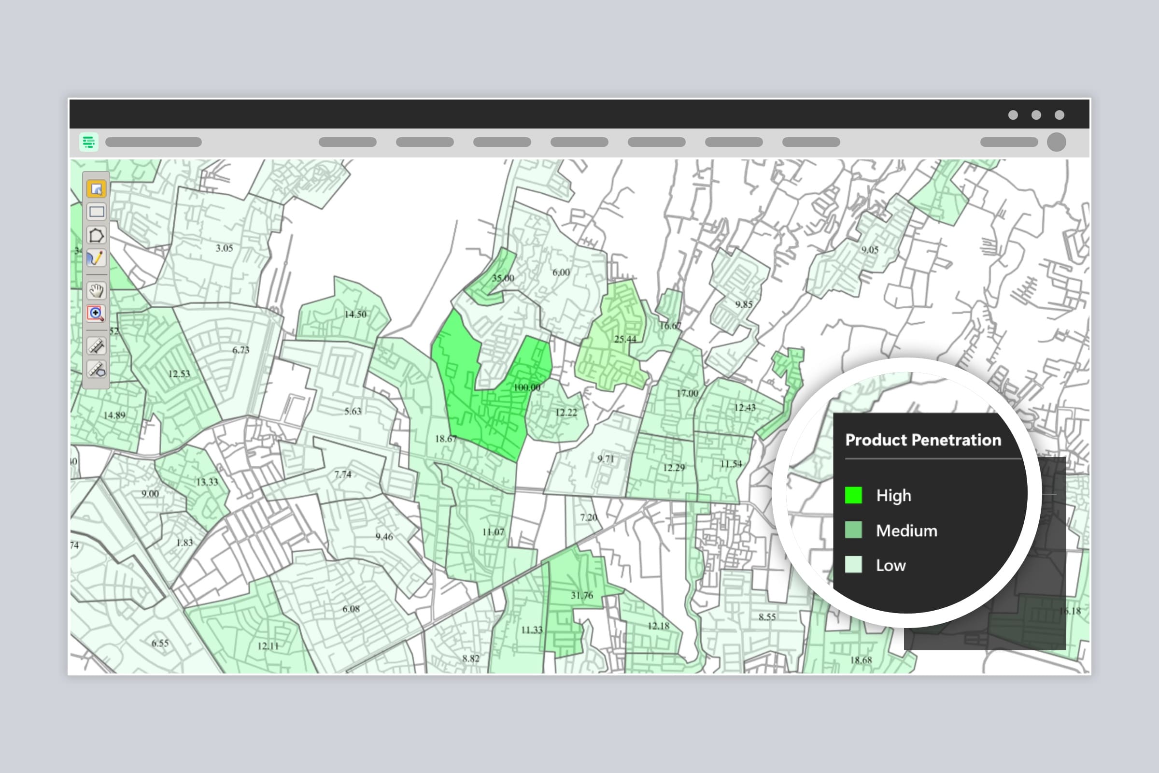The image size is (1159, 773).
Task: Click the 12.43 region label
Action: (745, 407)
